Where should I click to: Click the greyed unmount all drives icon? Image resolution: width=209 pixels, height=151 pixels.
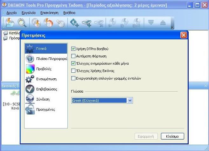[x=136, y=23]
